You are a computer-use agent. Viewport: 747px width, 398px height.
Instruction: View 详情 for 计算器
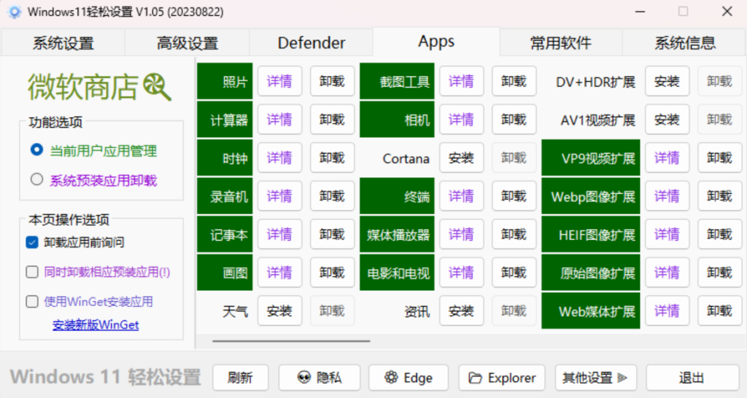point(279,120)
